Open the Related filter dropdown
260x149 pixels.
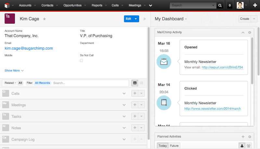10,83
